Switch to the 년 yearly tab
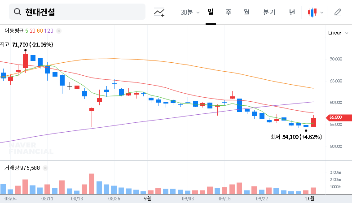The image size is (352, 203). tap(292, 12)
